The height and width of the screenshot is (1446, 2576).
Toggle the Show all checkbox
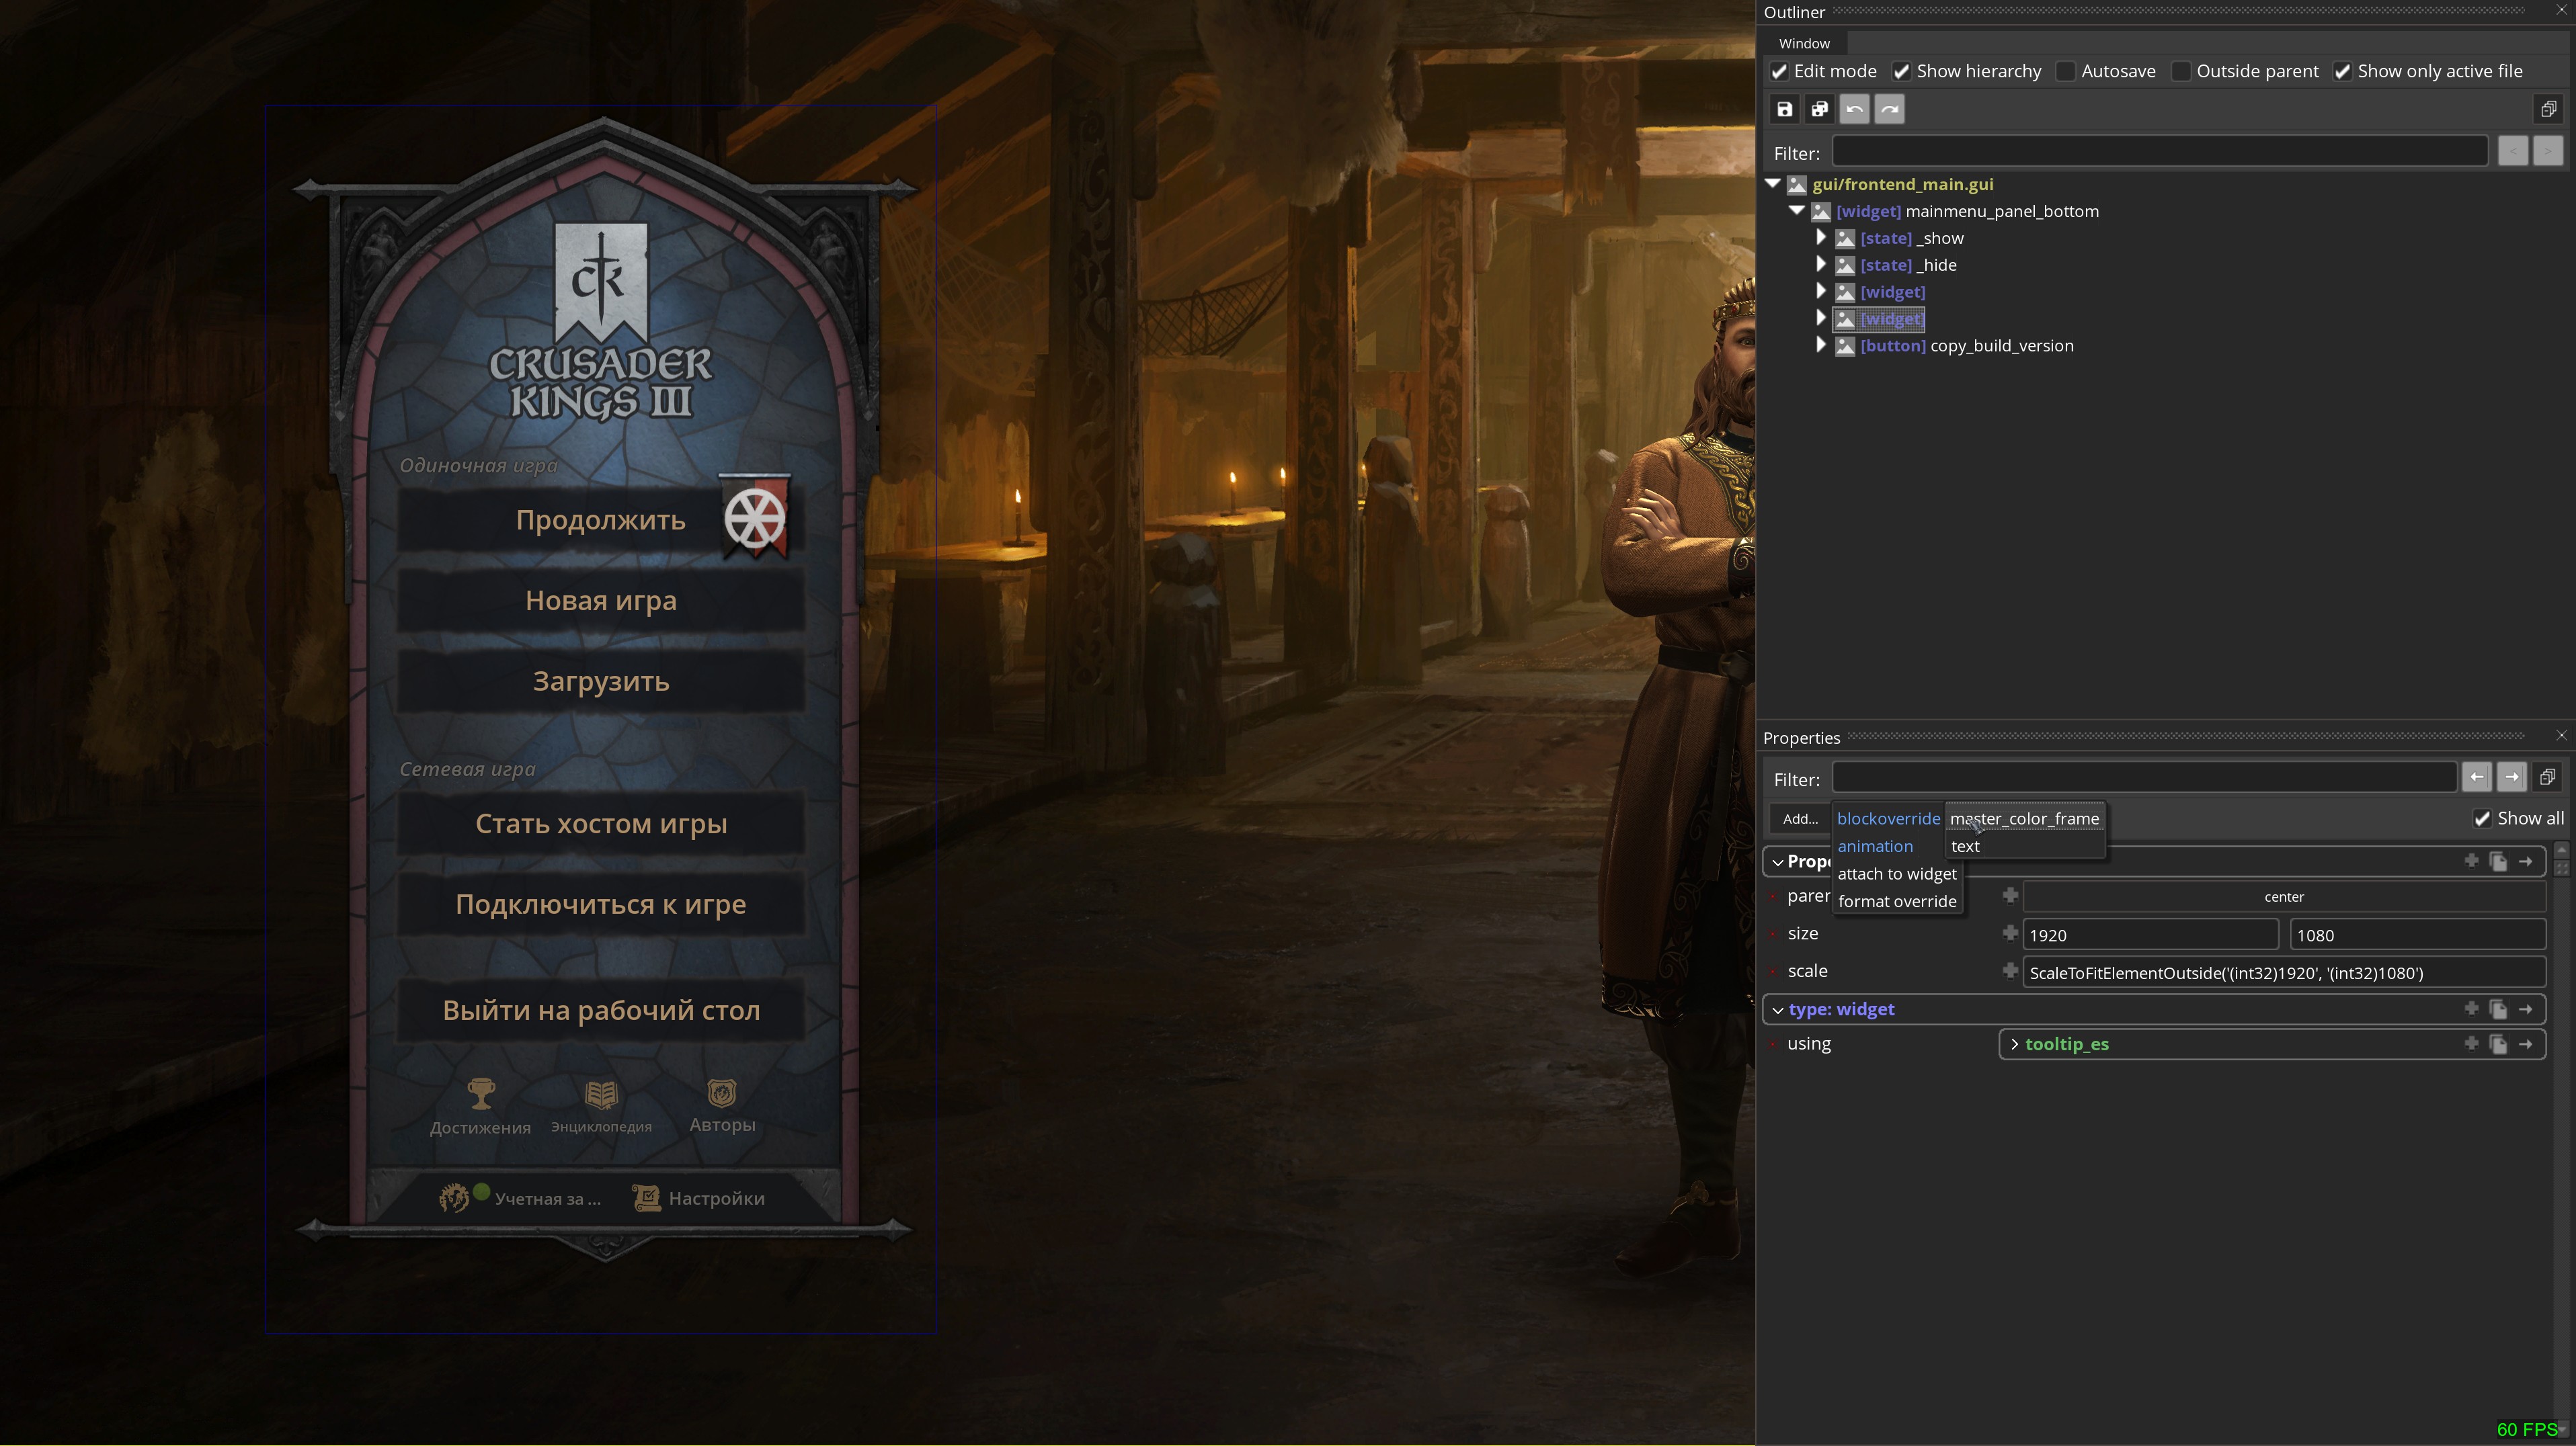pos(2482,818)
